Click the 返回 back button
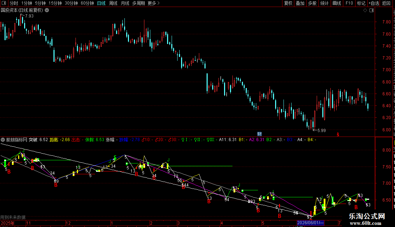 (386, 3)
